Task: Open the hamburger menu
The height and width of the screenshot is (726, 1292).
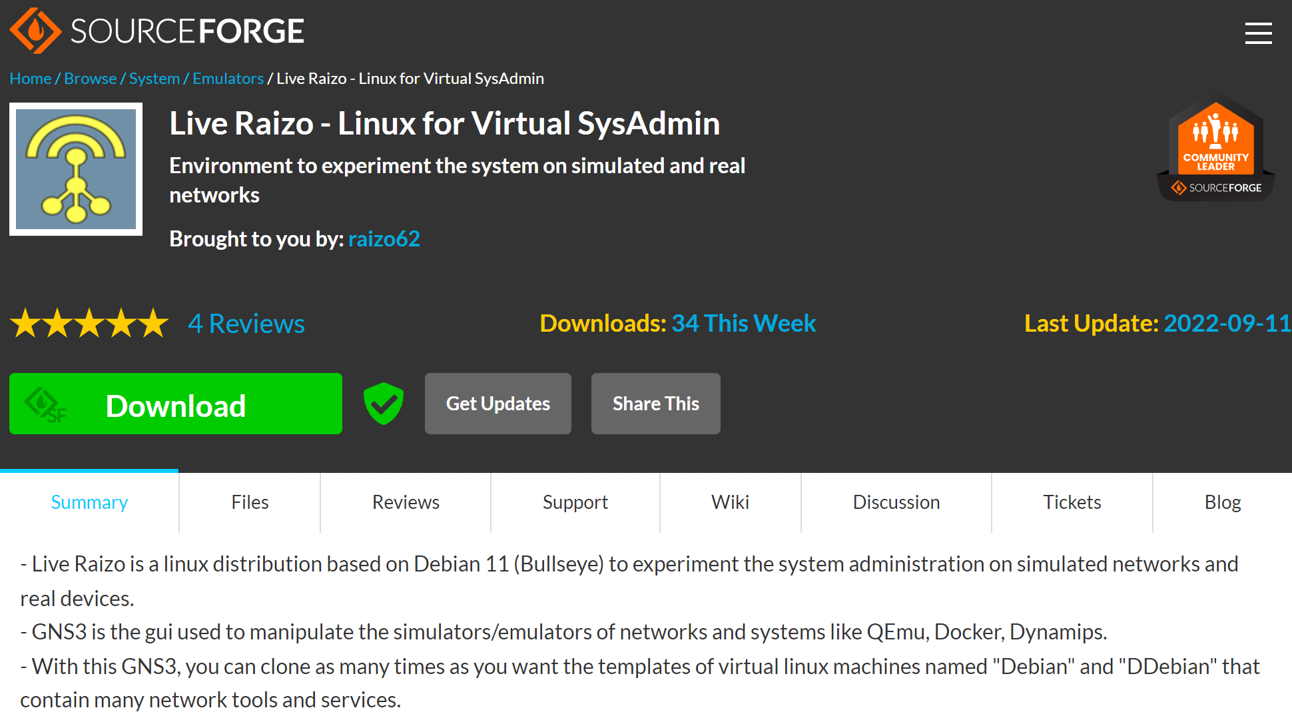Action: point(1258,33)
